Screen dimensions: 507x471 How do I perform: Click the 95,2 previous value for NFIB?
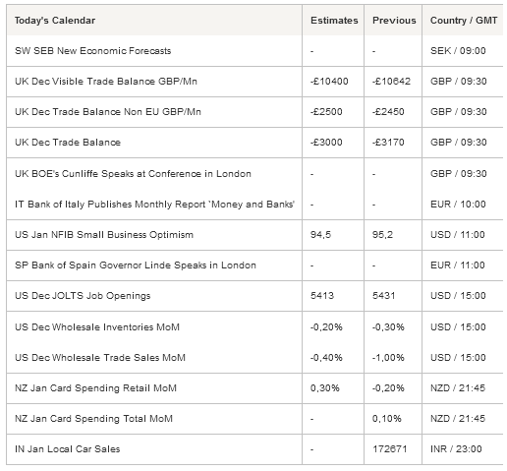(382, 235)
